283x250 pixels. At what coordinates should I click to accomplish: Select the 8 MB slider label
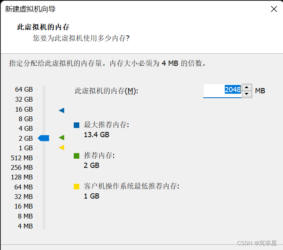(x=25, y=216)
